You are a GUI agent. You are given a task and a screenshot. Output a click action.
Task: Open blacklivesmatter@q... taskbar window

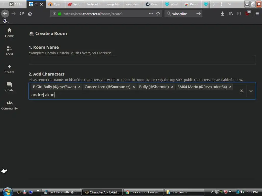(61, 192)
